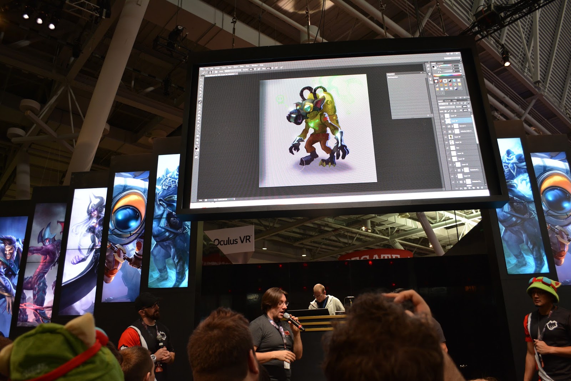The width and height of the screenshot is (571, 381).
Task: Click the color spectrum ramp in Color panel
Action: [448, 75]
